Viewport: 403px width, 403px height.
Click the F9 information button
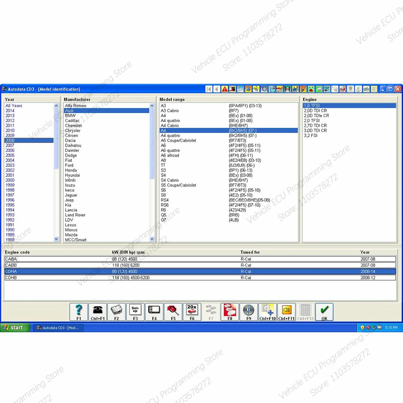click(x=249, y=312)
